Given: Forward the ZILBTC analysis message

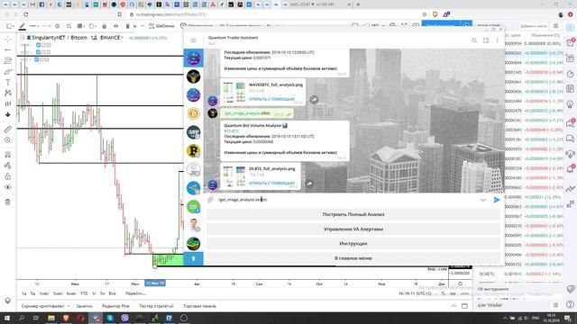Looking at the screenshot, I should [x=309, y=184].
